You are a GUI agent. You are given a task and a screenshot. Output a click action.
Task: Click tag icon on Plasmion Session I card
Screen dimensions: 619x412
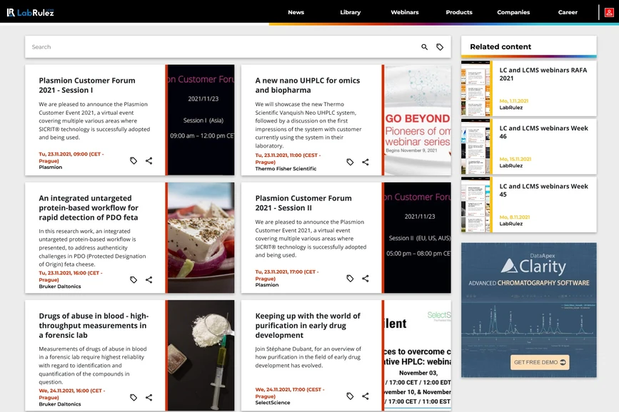pos(134,160)
